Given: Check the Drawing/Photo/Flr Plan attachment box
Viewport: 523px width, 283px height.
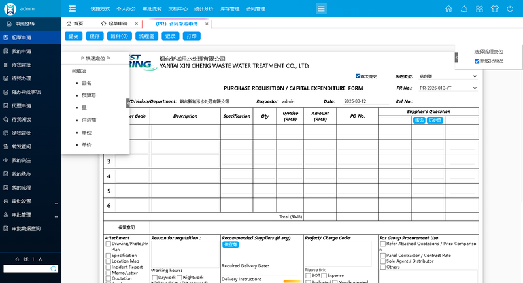Looking at the screenshot, I should click(109, 244).
